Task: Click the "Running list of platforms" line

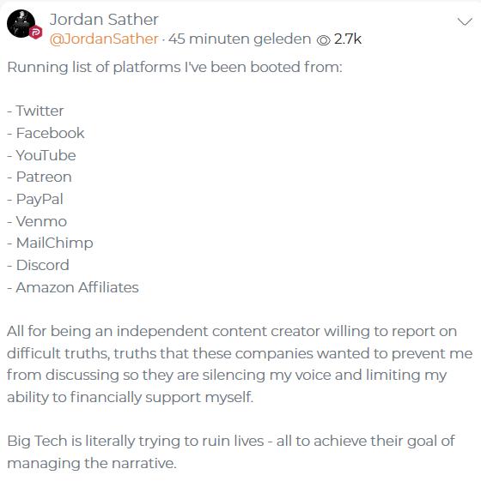Action: click(x=174, y=67)
